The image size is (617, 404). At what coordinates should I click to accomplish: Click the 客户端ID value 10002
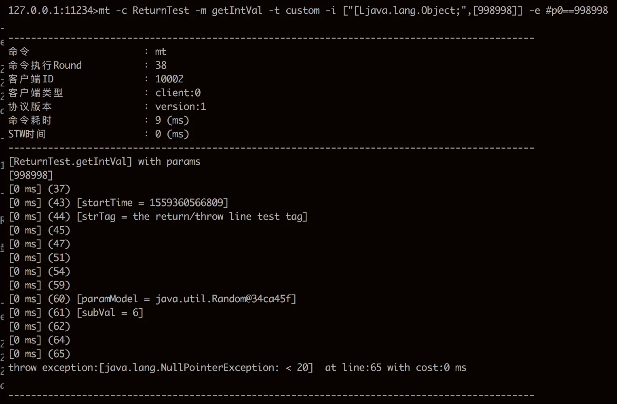tap(169, 79)
